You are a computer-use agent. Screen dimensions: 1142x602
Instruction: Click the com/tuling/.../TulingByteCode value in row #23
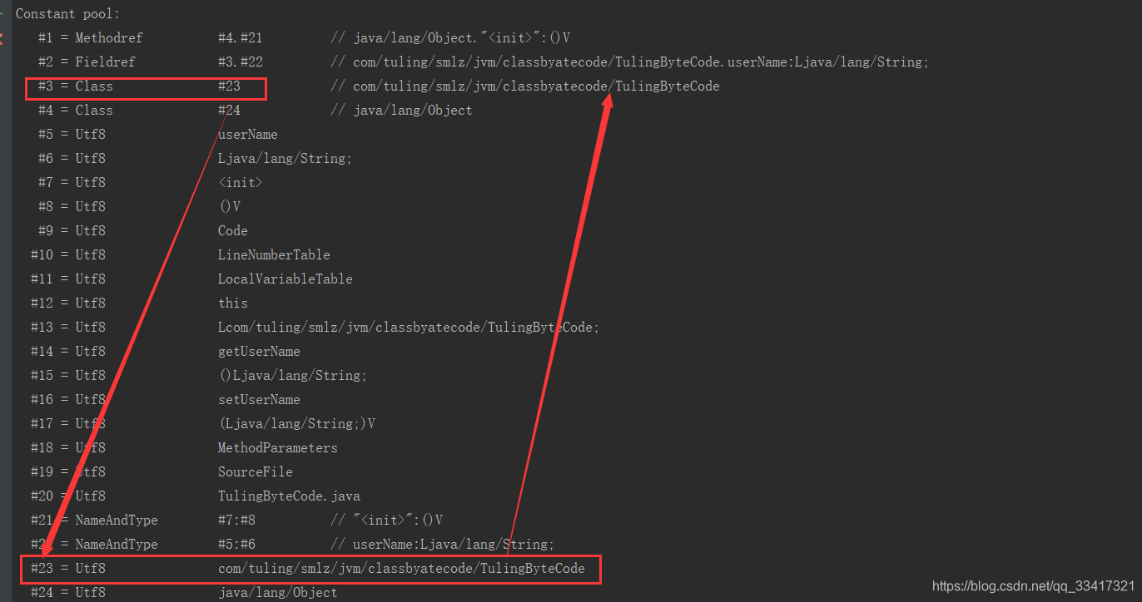(401, 570)
